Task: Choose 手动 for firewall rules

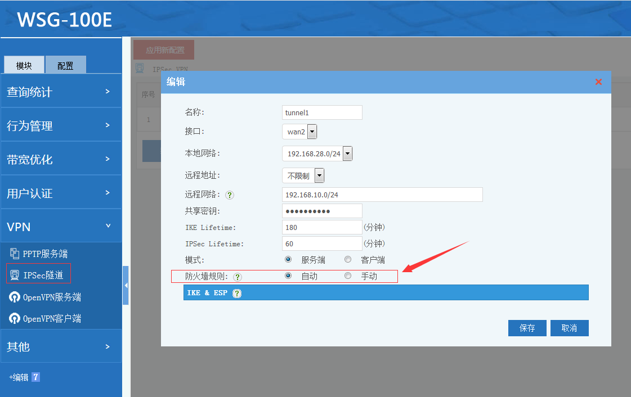Action: [x=348, y=276]
